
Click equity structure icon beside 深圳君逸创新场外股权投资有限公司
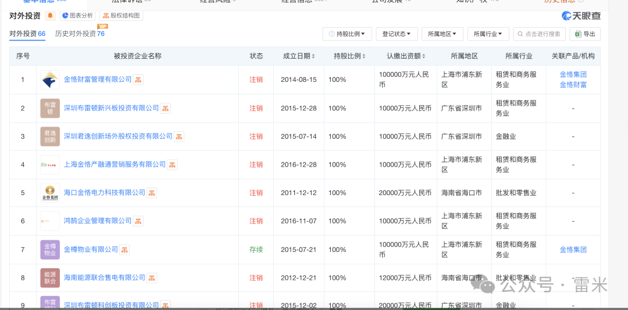(x=179, y=136)
